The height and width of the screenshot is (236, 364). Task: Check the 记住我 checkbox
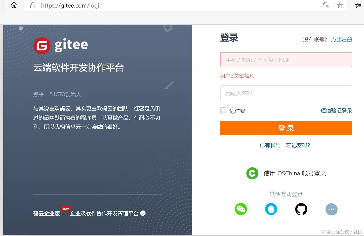point(223,110)
